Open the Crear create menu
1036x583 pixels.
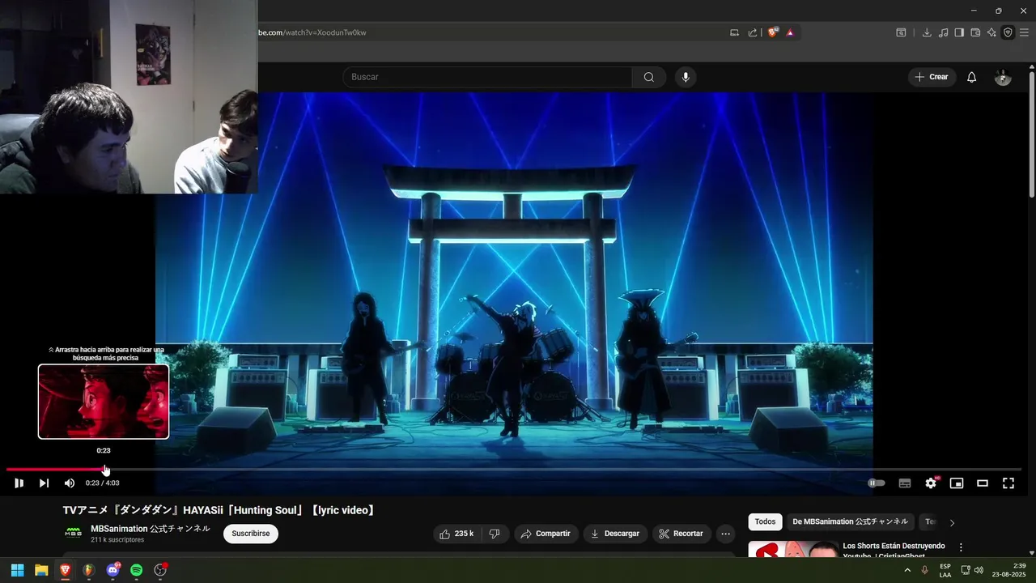(932, 77)
